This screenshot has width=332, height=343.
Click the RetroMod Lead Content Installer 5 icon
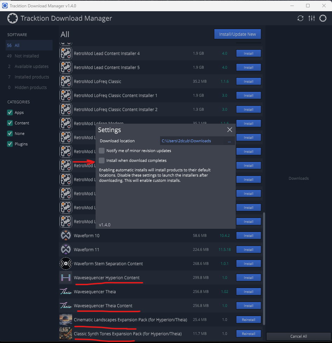tap(66, 67)
